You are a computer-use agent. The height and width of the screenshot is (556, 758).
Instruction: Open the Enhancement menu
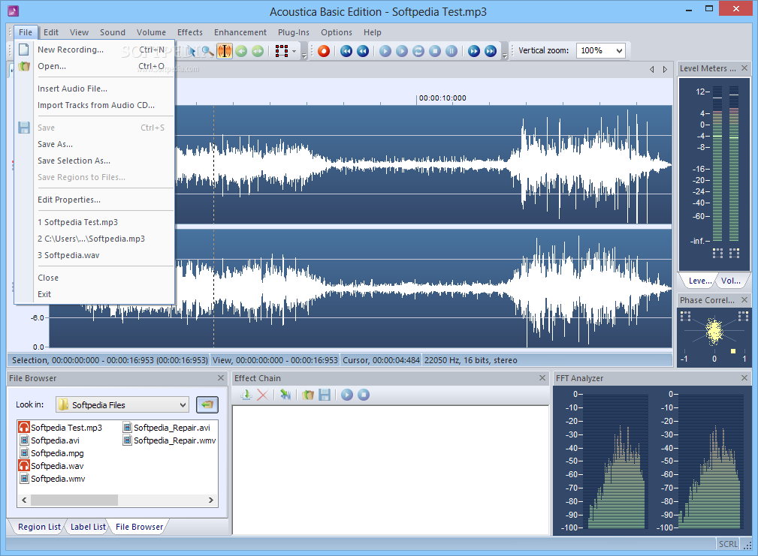coord(240,32)
